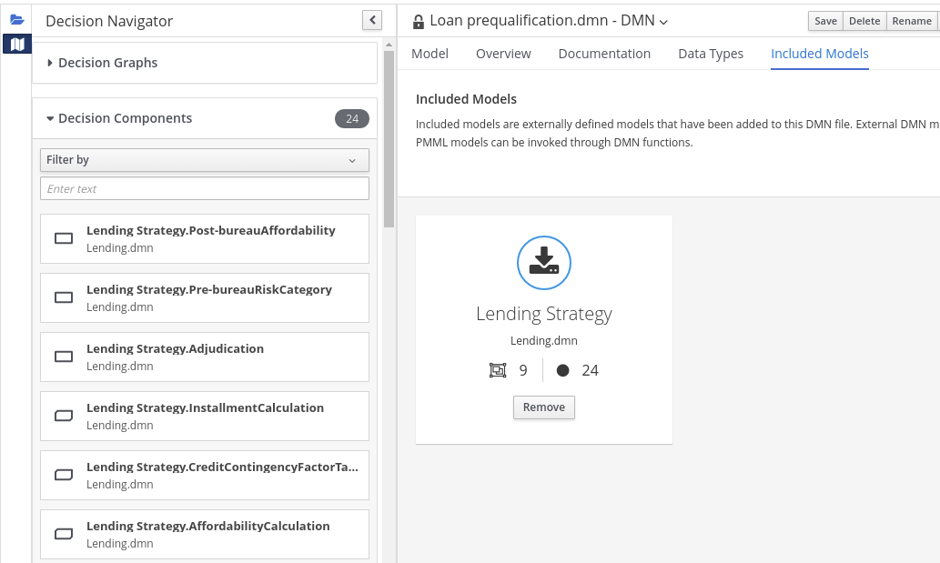The image size is (940, 563).
Task: Click the Post-bureauAffordability decision shape icon
Action: [64, 238]
